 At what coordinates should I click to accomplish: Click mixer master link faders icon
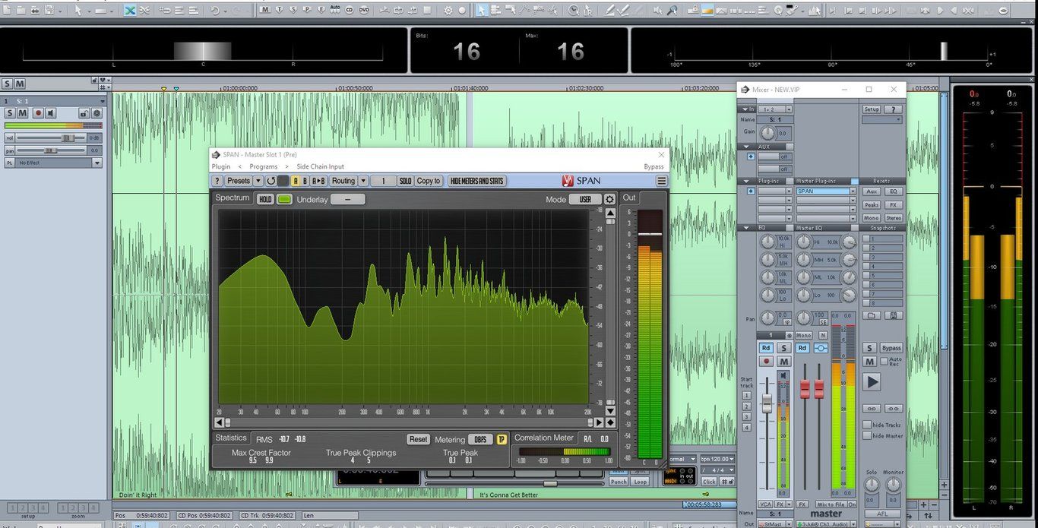pos(821,347)
